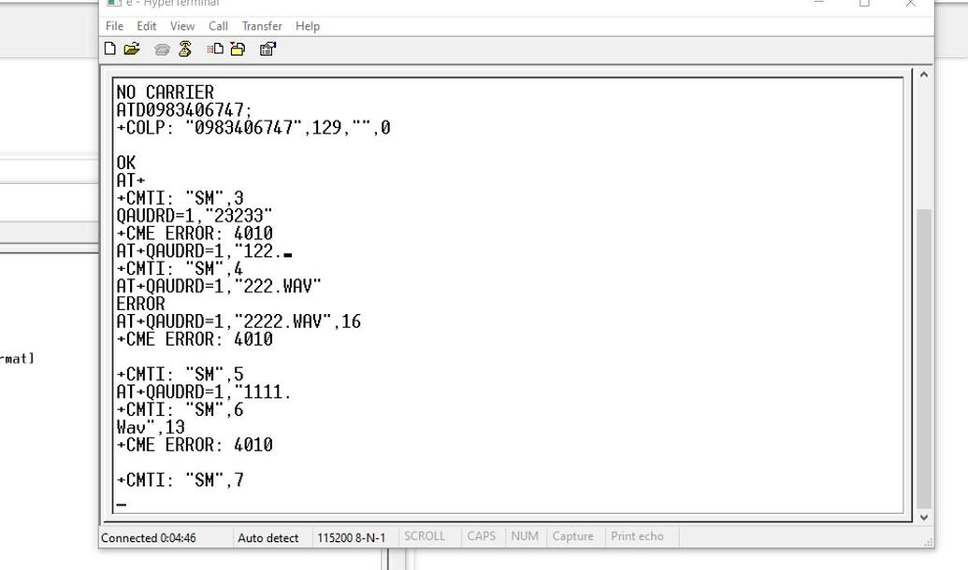Send a file to the modem
The height and width of the screenshot is (570, 968).
click(214, 49)
